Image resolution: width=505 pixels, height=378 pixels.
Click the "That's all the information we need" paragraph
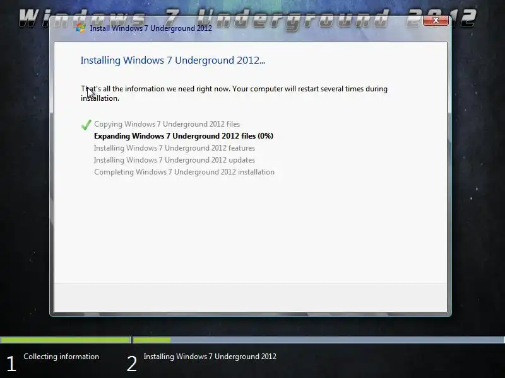(234, 93)
